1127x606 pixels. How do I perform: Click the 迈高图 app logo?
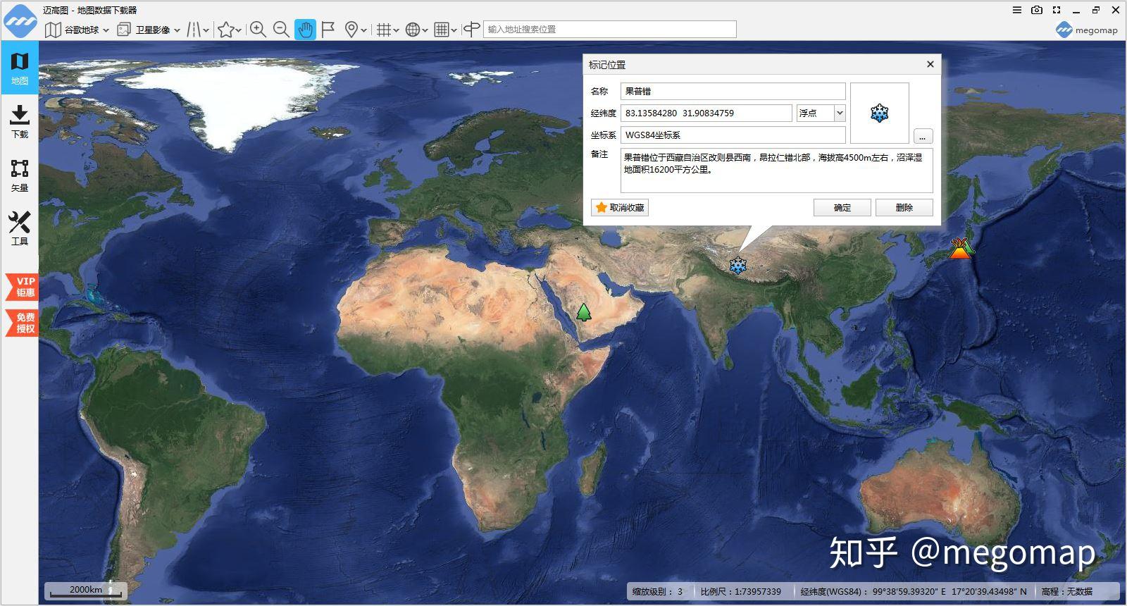coord(20,20)
